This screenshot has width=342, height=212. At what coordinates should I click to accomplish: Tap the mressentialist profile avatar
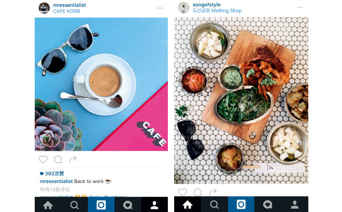coord(44,8)
